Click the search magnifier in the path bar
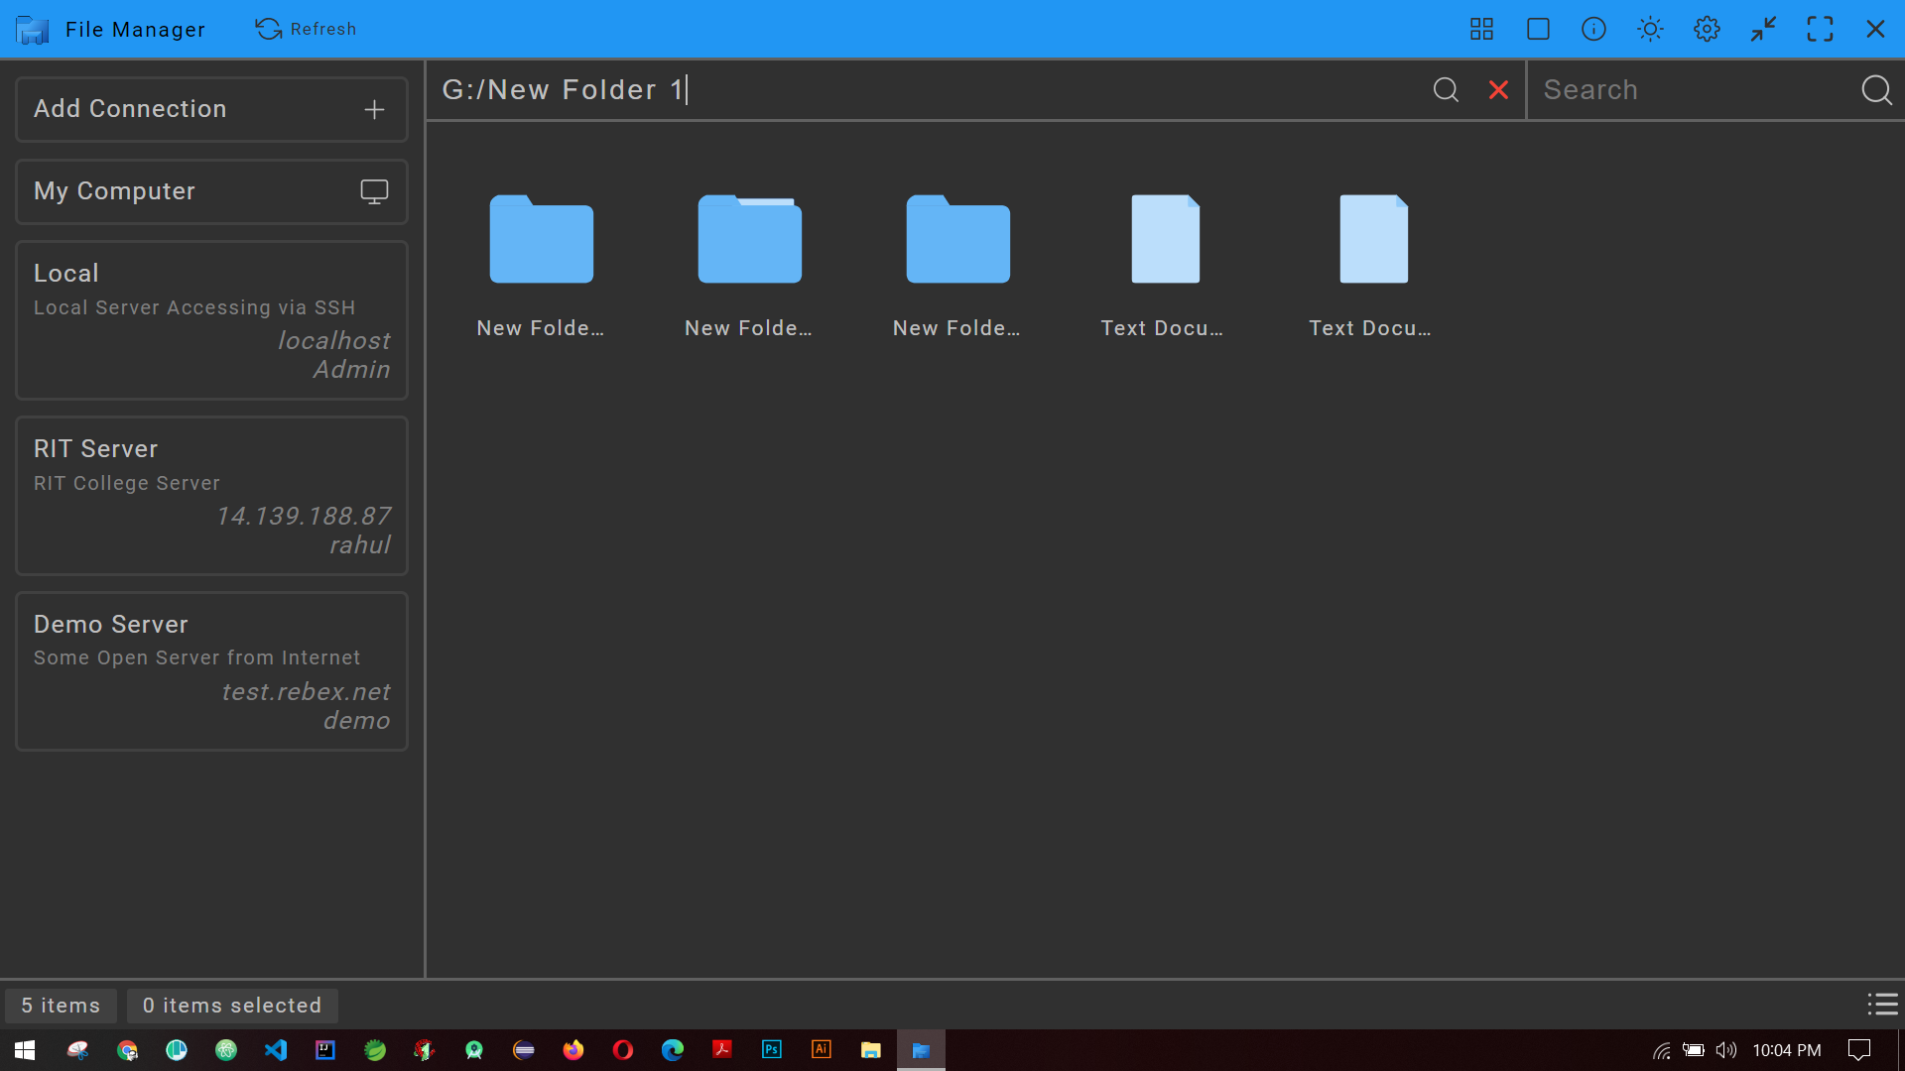Viewport: 1905px width, 1071px height. point(1446,89)
